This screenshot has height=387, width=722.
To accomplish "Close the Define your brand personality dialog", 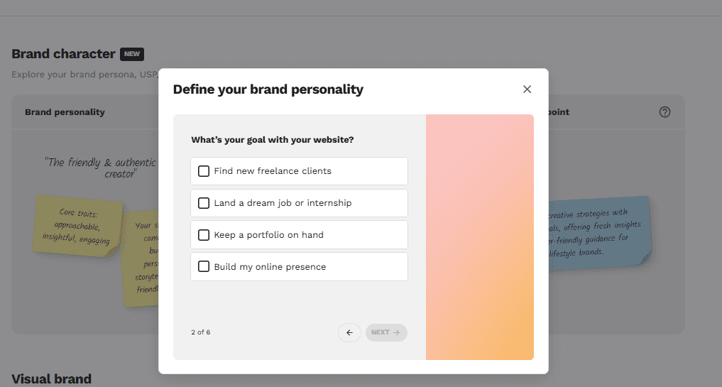I will point(527,89).
